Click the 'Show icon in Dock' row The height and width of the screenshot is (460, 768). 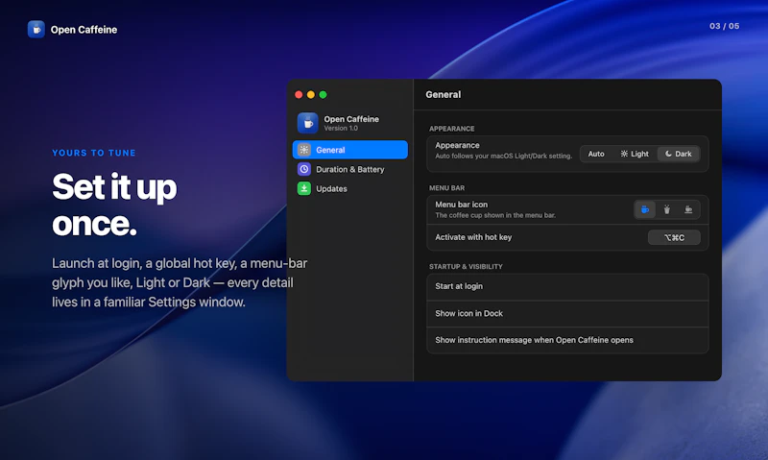567,313
